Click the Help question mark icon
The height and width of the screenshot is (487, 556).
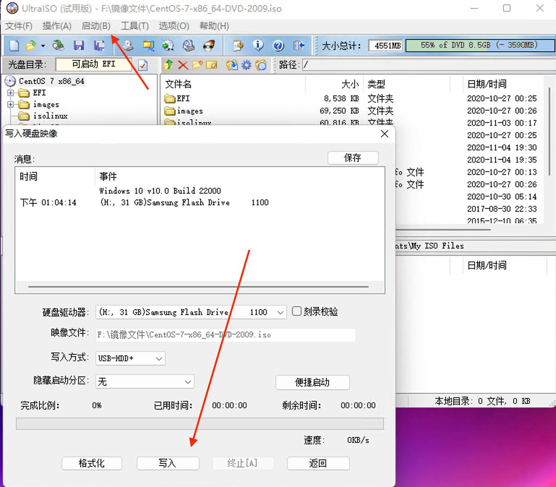click(x=278, y=46)
